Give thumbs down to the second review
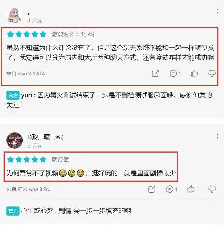The height and width of the screenshot is (226, 224). pos(212,189)
